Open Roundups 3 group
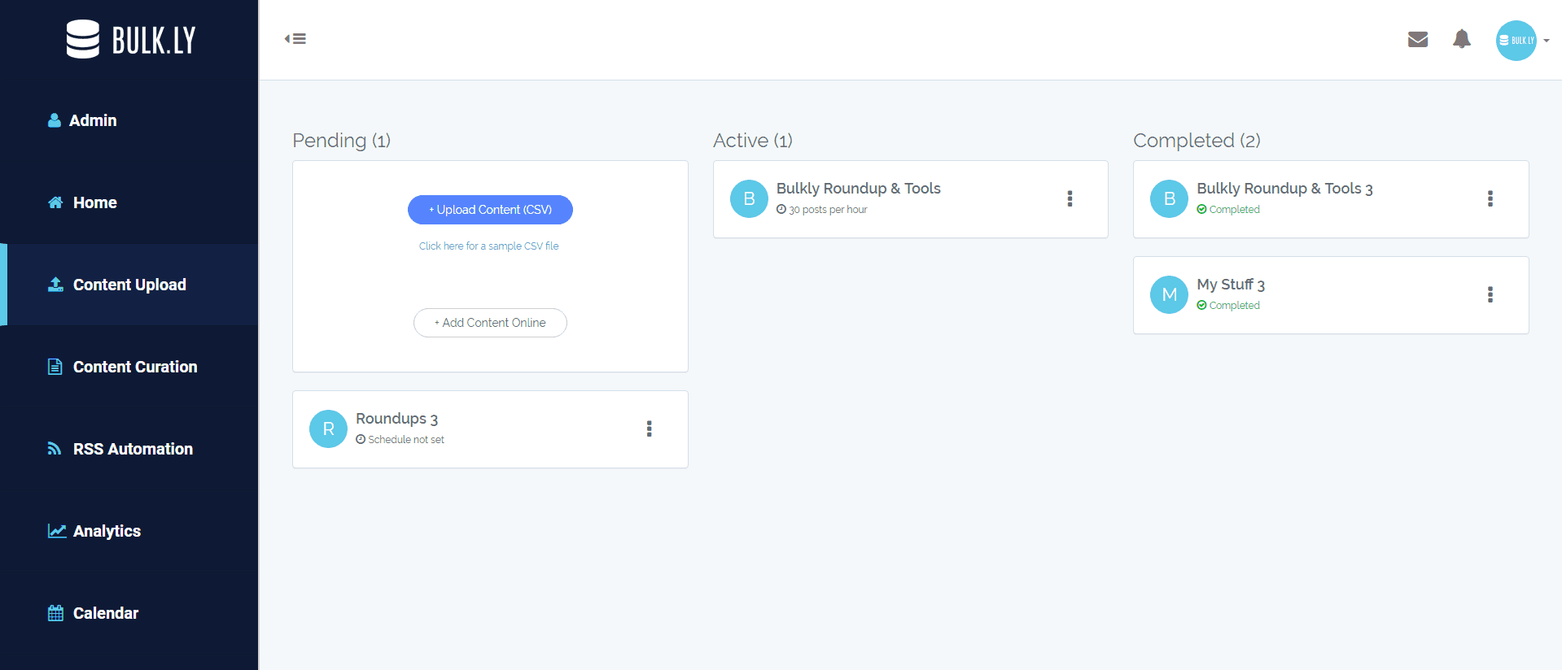 tap(396, 419)
